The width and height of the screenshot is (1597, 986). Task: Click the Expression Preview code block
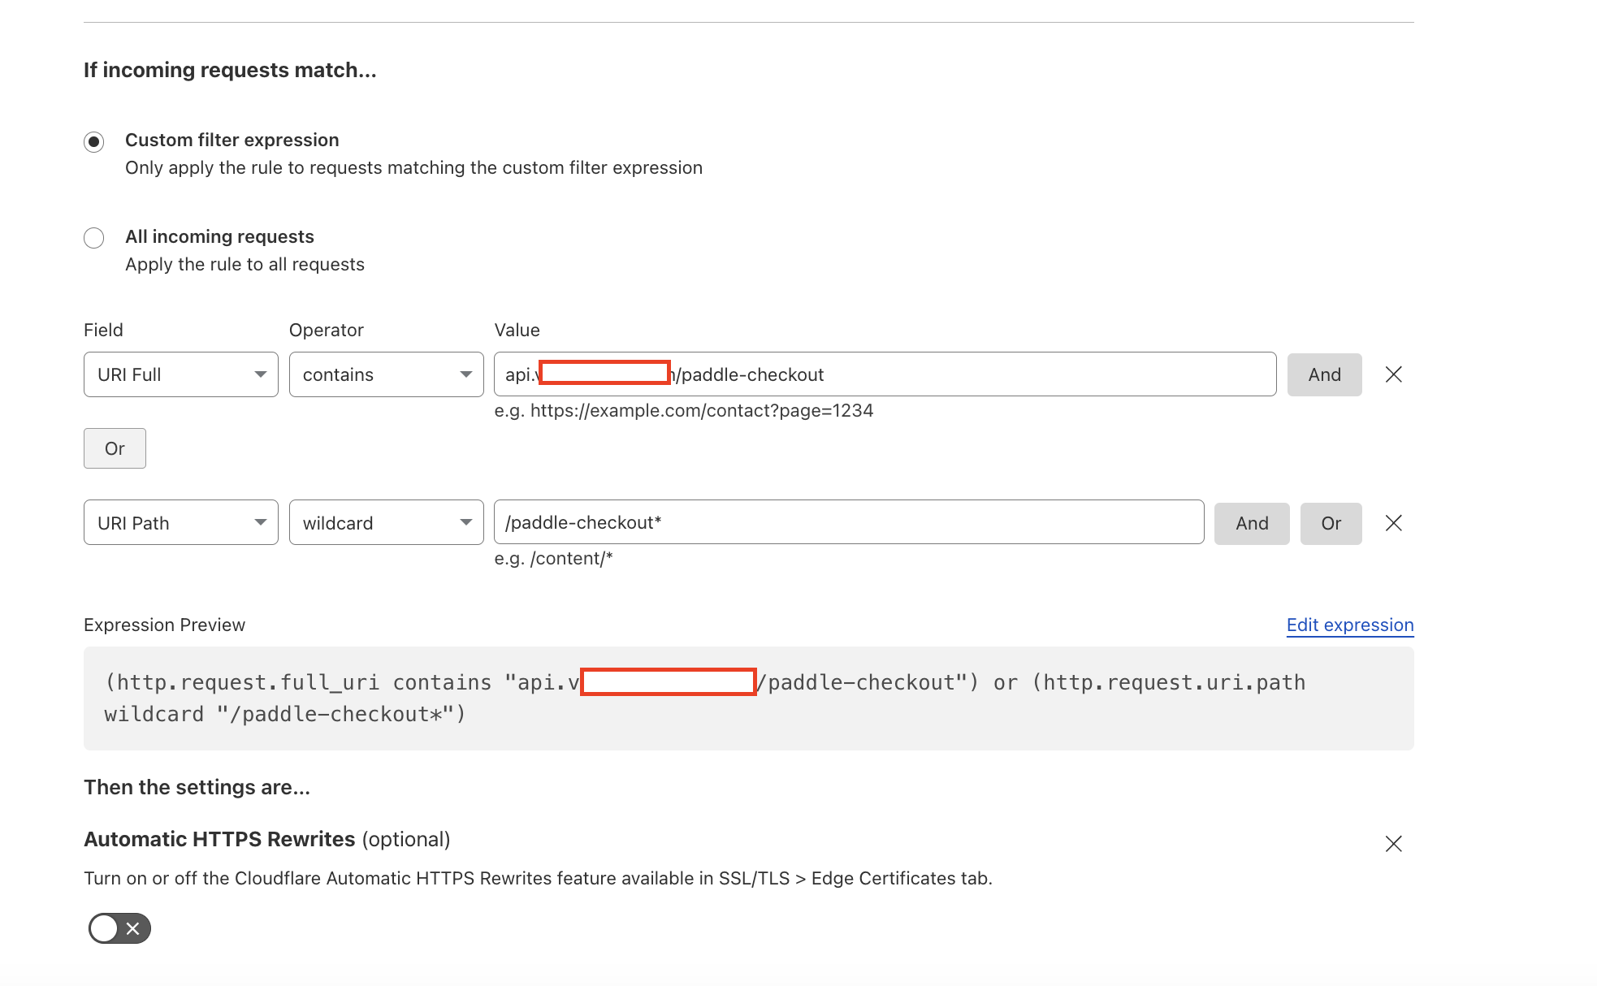click(747, 698)
